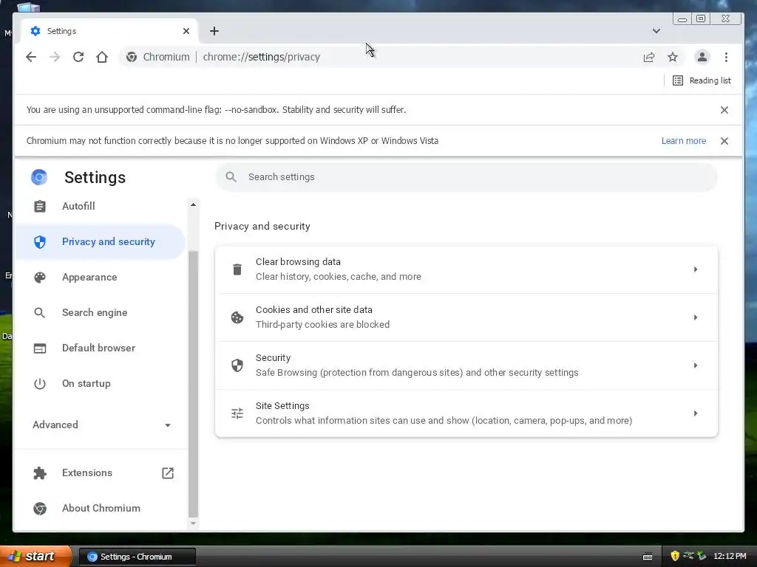
Task: Click the On startup power icon
Action: (40, 384)
